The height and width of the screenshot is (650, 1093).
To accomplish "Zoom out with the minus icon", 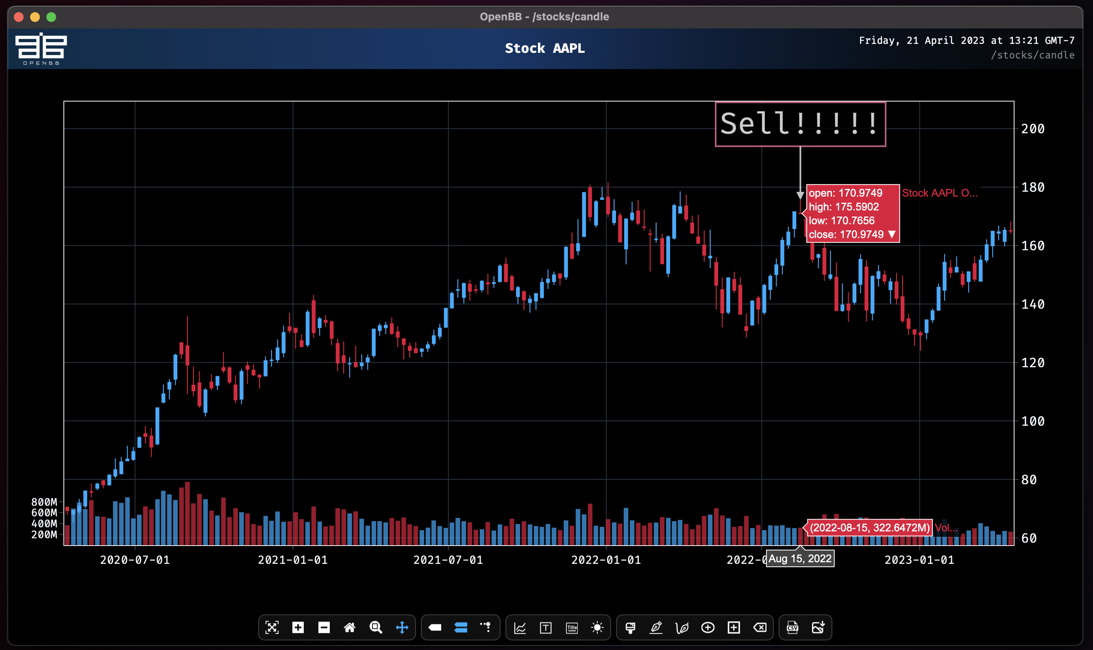I will [324, 627].
